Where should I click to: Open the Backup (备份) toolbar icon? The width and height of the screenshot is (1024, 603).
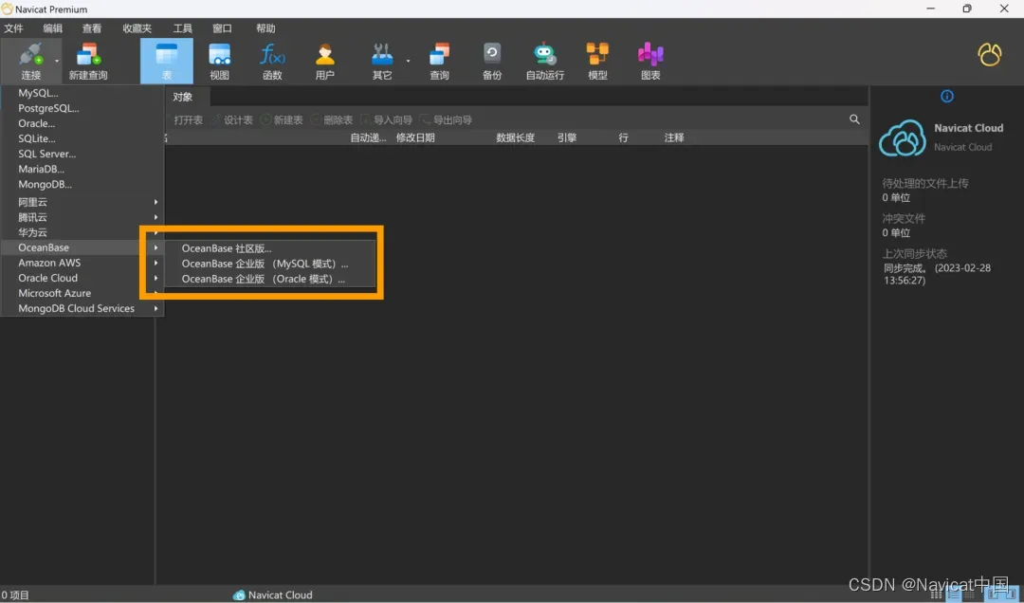[492, 54]
